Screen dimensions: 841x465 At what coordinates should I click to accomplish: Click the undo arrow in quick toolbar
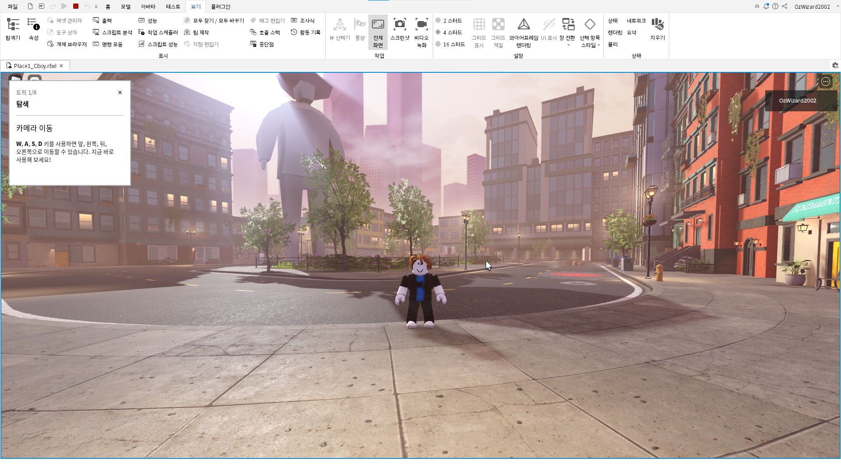click(87, 6)
